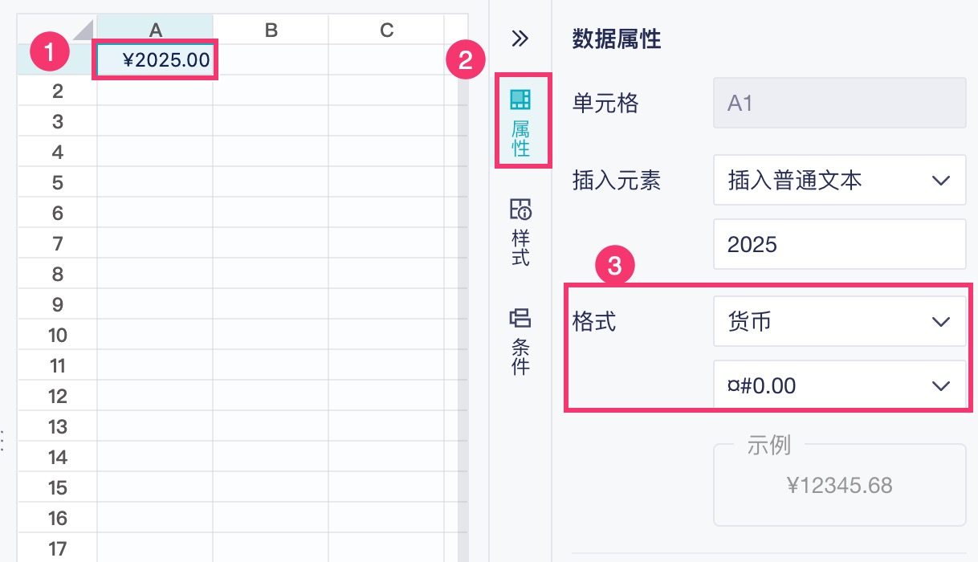Open the ¤#0.00 format pattern dropdown

[839, 386]
